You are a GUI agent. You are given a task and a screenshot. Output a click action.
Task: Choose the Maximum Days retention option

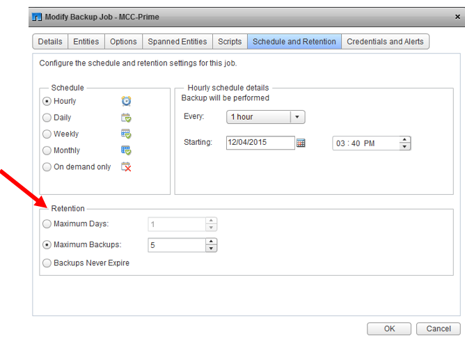(47, 223)
